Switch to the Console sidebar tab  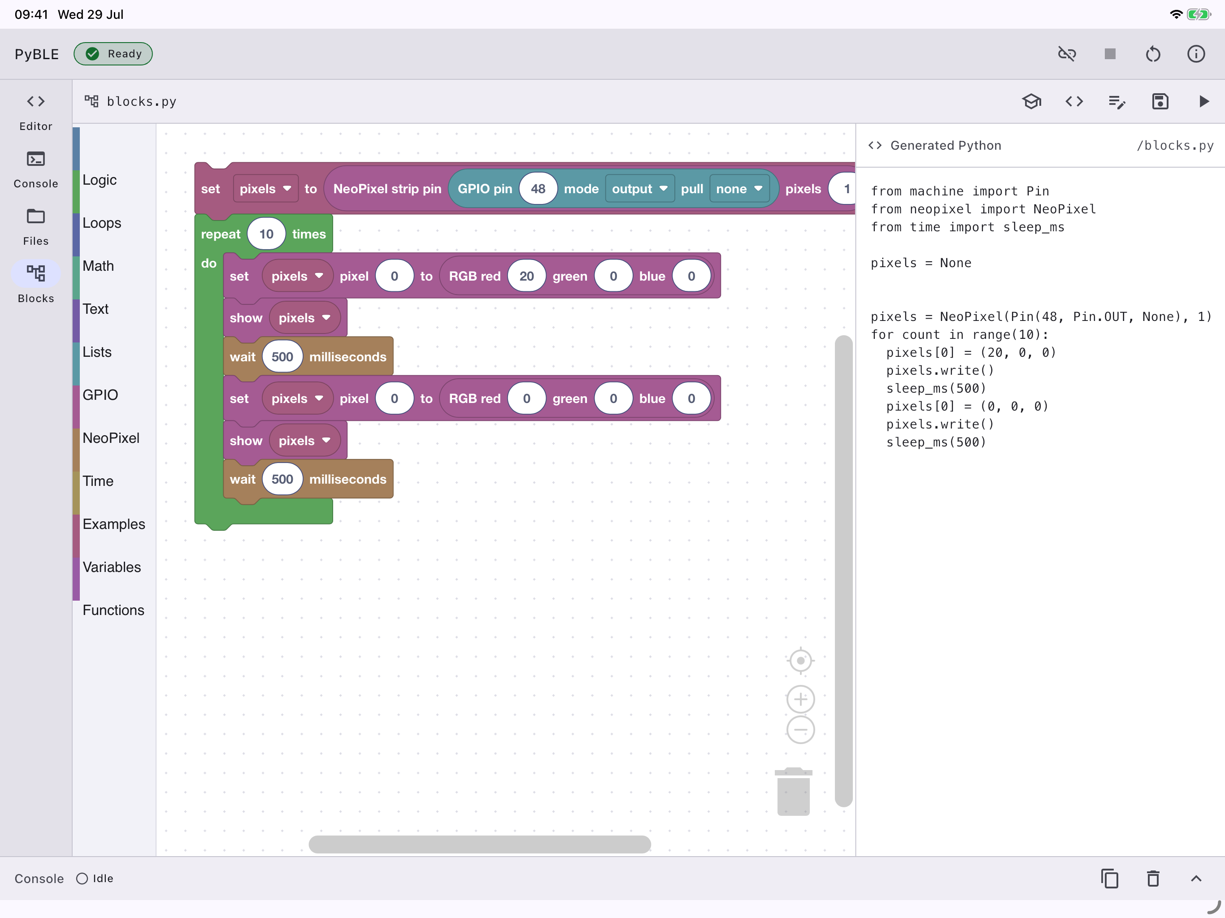[36, 169]
